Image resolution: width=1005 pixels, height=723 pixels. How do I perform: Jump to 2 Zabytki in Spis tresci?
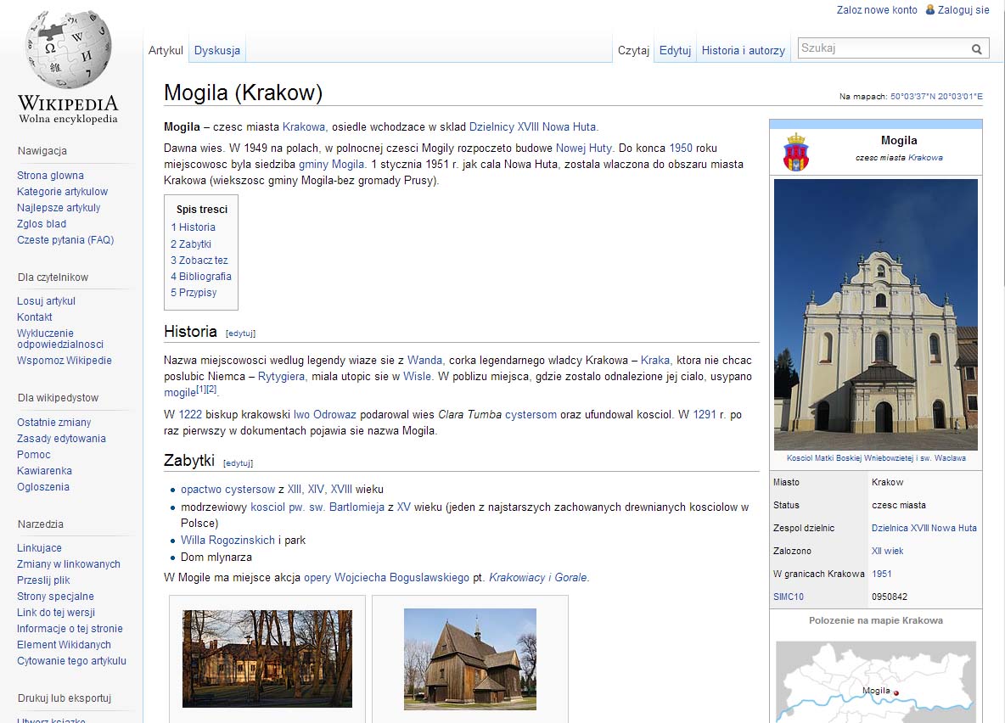191,244
